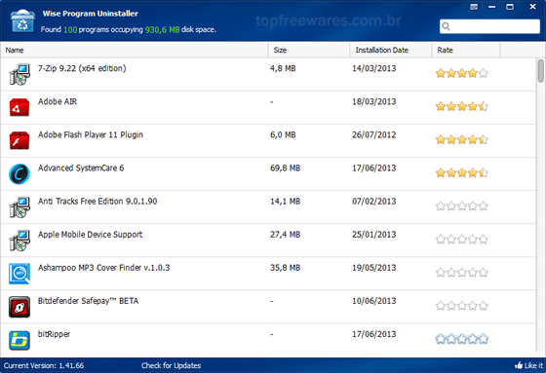Click the 14/03/2013 installation date
The width and height of the screenshot is (546, 373).
pyautogui.click(x=374, y=68)
